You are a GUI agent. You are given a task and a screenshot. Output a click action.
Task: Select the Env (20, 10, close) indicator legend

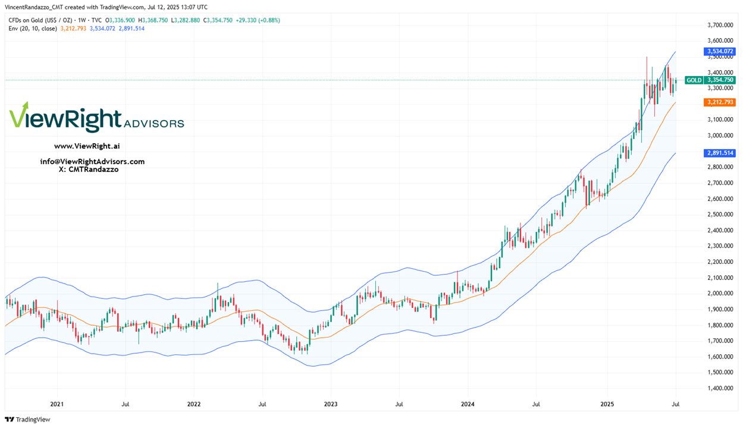(x=33, y=29)
